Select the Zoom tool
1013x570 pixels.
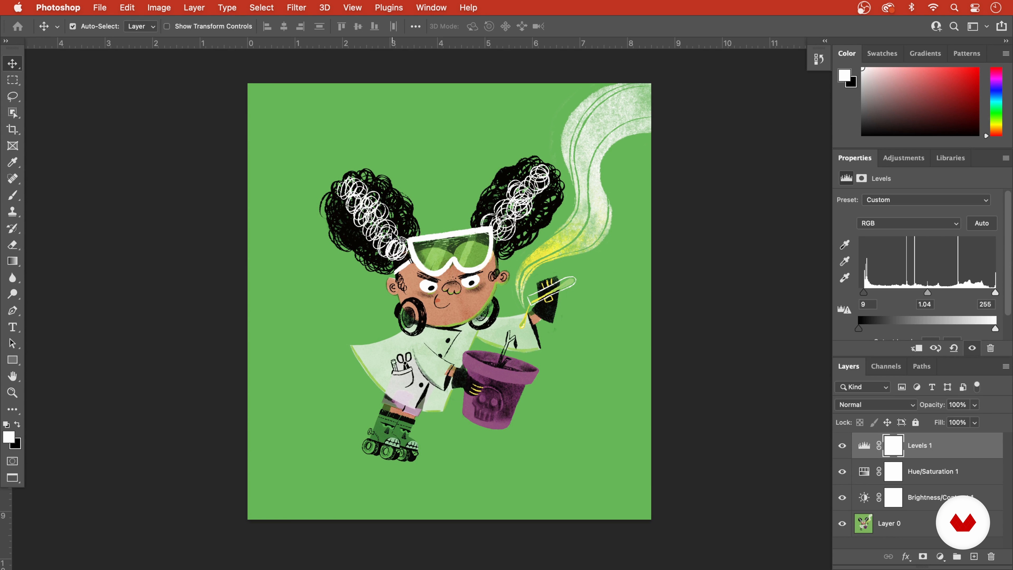pyautogui.click(x=13, y=393)
